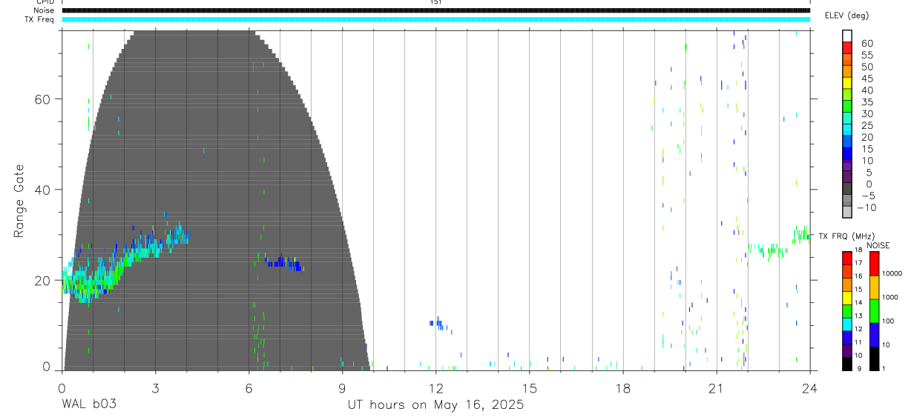Select the purple 5–10 degree elevation swatch

click(847, 166)
